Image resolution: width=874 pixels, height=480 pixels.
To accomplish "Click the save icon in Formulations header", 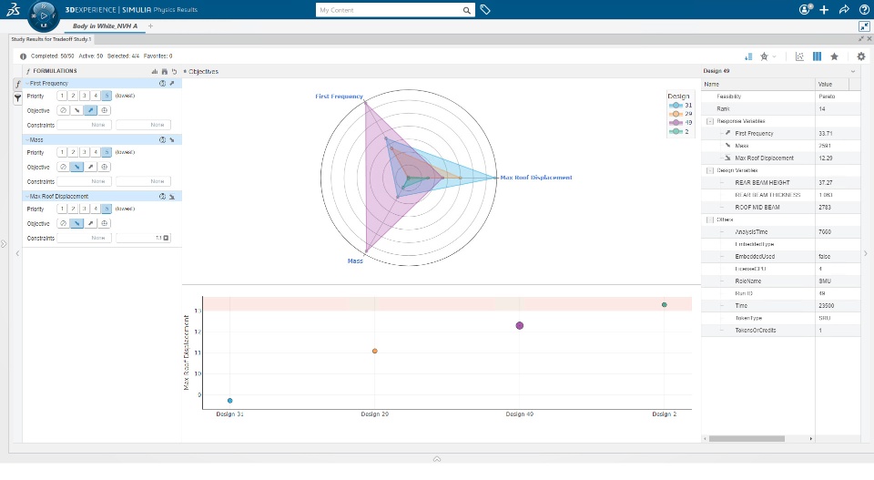I will 165,71.
